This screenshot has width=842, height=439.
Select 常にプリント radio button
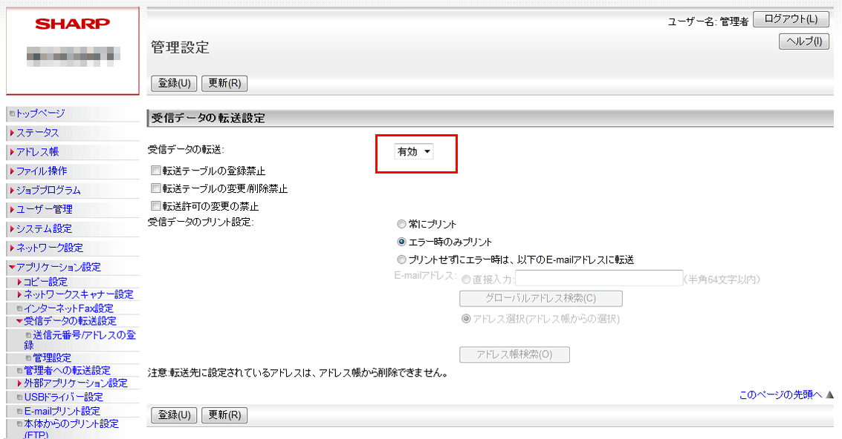[402, 224]
